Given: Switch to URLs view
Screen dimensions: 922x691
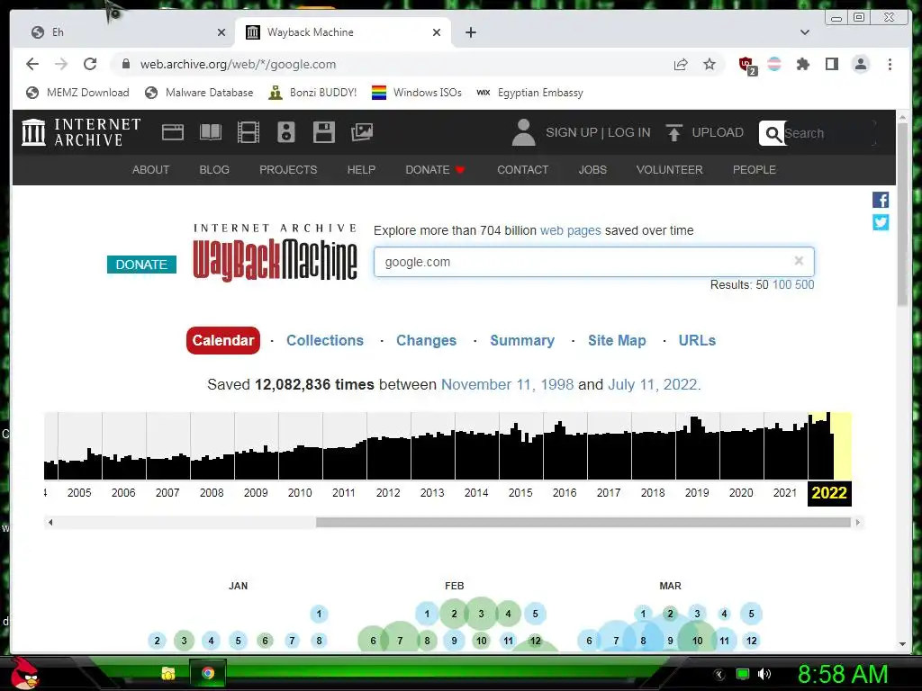Looking at the screenshot, I should [x=697, y=340].
